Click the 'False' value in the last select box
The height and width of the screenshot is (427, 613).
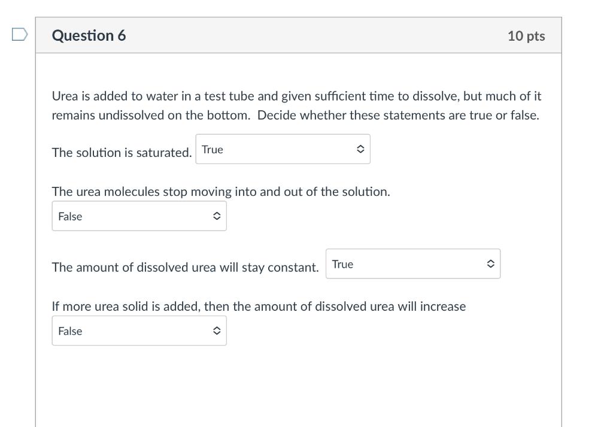(x=70, y=331)
